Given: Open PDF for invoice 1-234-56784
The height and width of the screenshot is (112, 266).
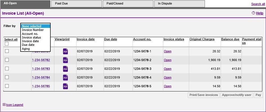Looking at the screenshot, I should 66,78.
